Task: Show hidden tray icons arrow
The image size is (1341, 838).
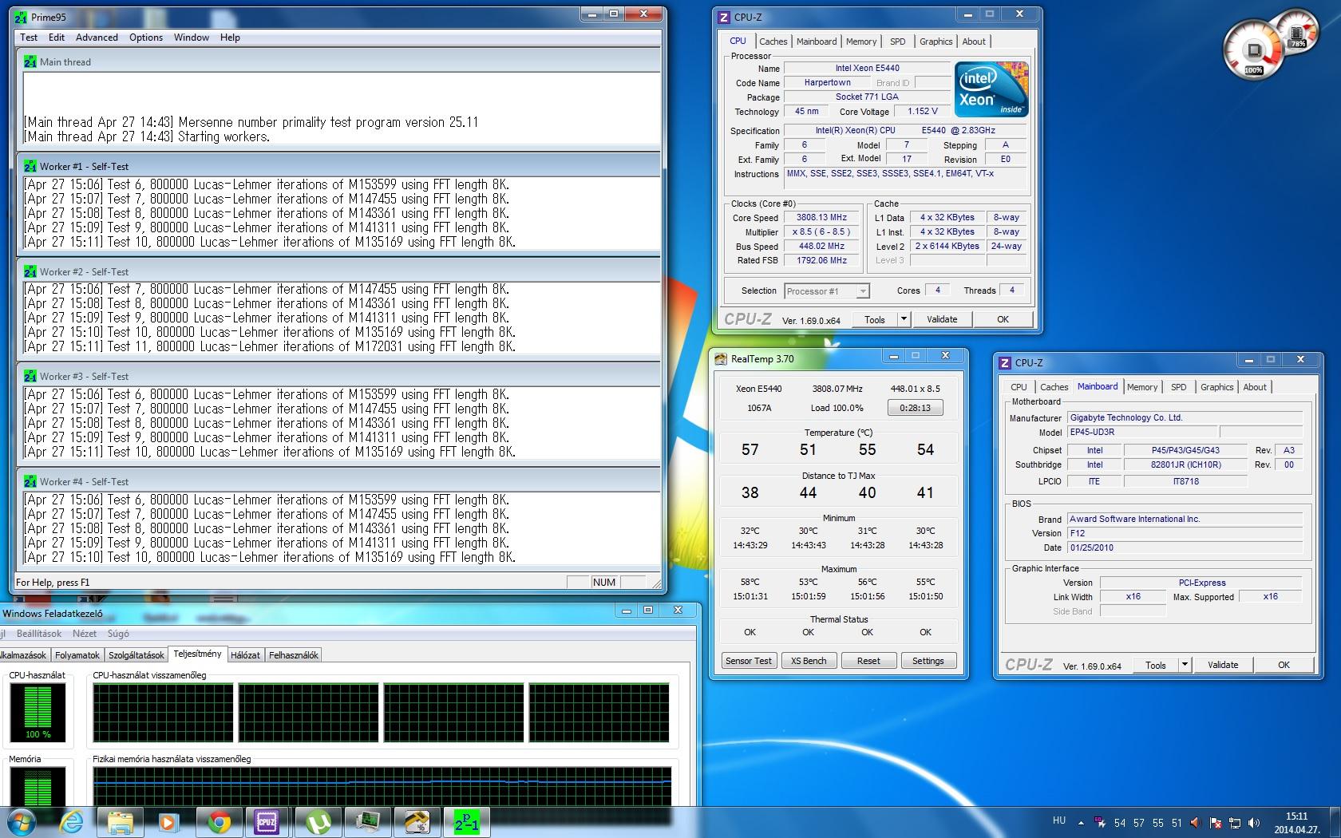Action: [1082, 823]
